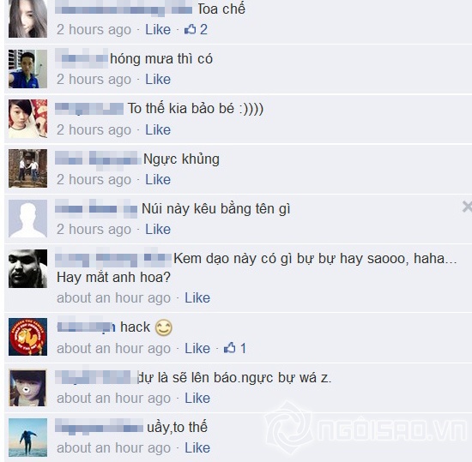Open avatar of man in blue shirt
The image size is (472, 462).
tap(27, 69)
